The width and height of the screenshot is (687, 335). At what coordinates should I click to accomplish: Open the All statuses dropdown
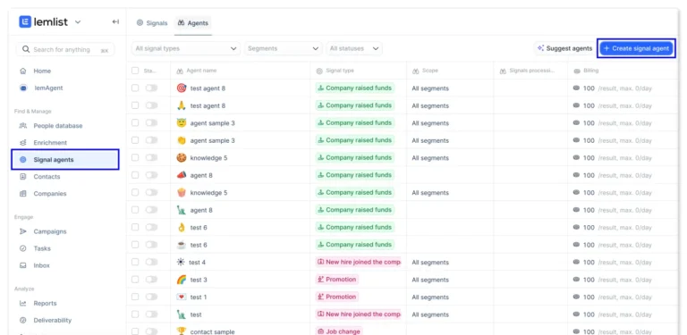(354, 48)
